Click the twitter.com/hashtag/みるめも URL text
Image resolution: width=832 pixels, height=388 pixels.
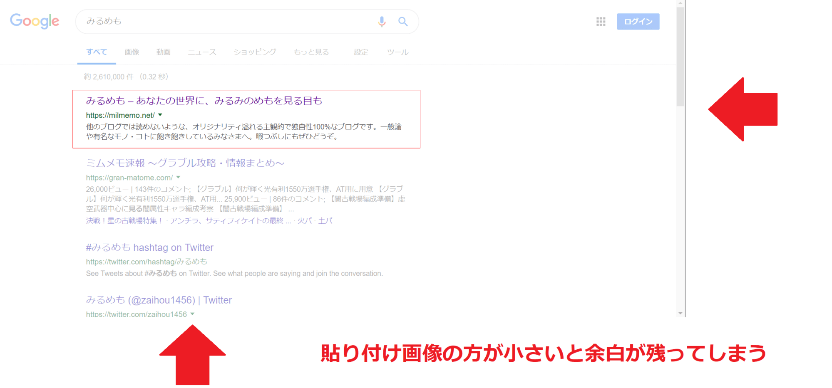pyautogui.click(x=147, y=262)
